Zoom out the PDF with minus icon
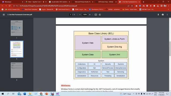 [80, 15]
